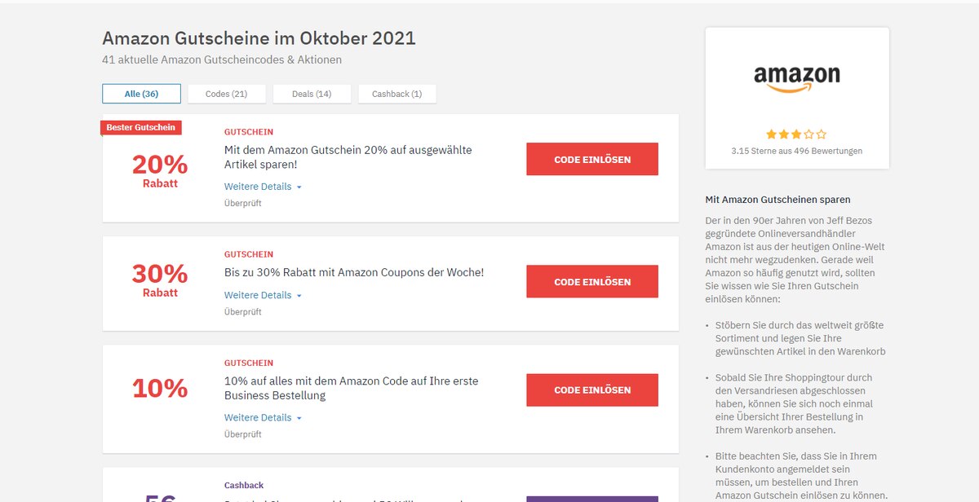Open the 30% Amazon Coupons der Woche title
Viewport: 979px width, 502px height.
pyautogui.click(x=354, y=272)
